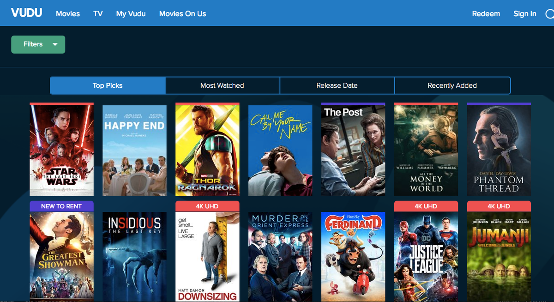Click the Redeem link

(x=486, y=14)
